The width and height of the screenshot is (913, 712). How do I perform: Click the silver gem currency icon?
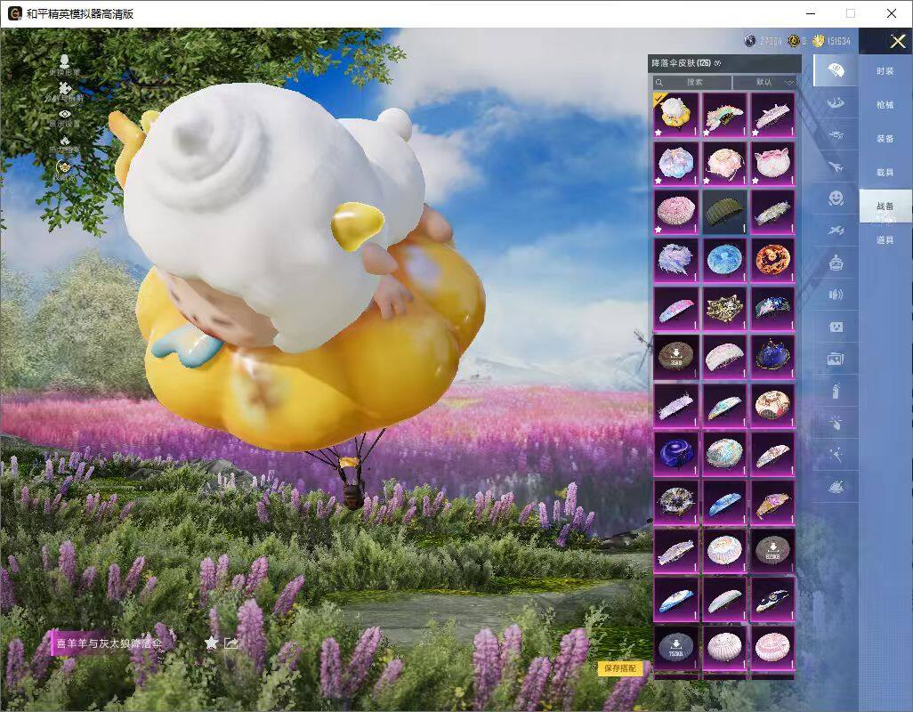(x=750, y=41)
